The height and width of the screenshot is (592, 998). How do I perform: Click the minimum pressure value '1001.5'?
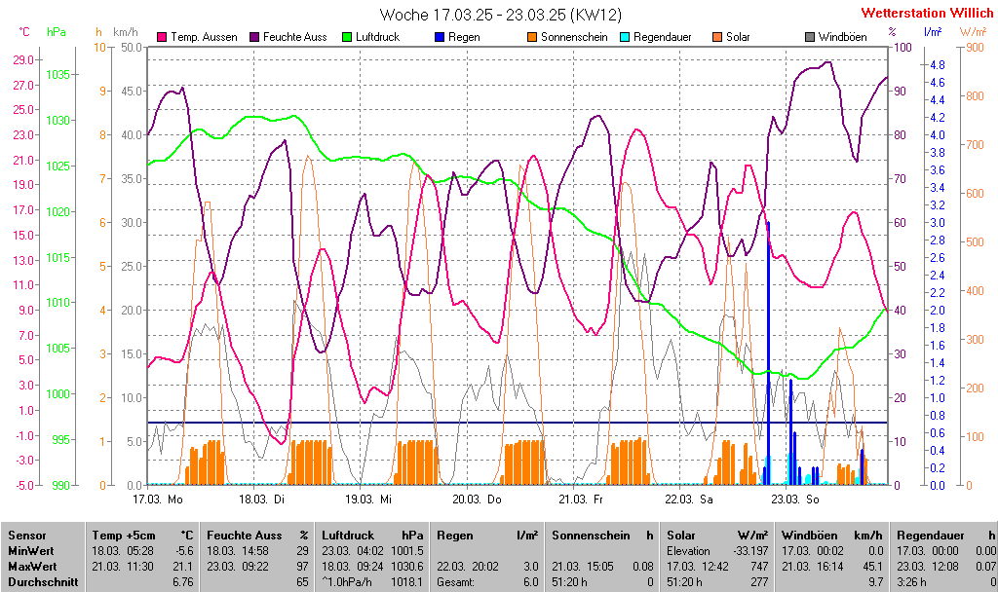[406, 551]
